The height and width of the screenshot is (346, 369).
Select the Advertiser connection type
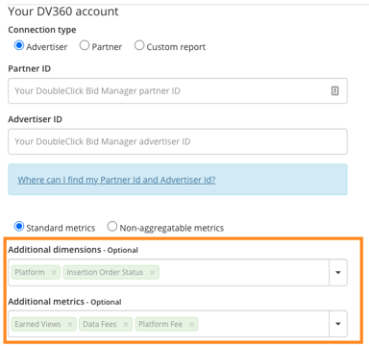pyautogui.click(x=19, y=45)
